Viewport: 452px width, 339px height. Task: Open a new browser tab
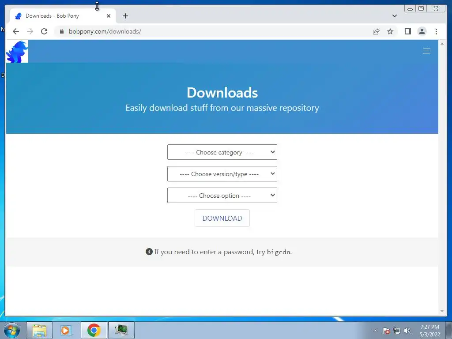[x=125, y=16]
